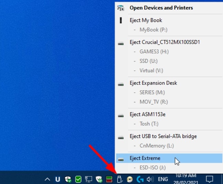This screenshot has width=223, height=184.
Task: Click the Devices and Printers icon
Action: (x=121, y=8)
